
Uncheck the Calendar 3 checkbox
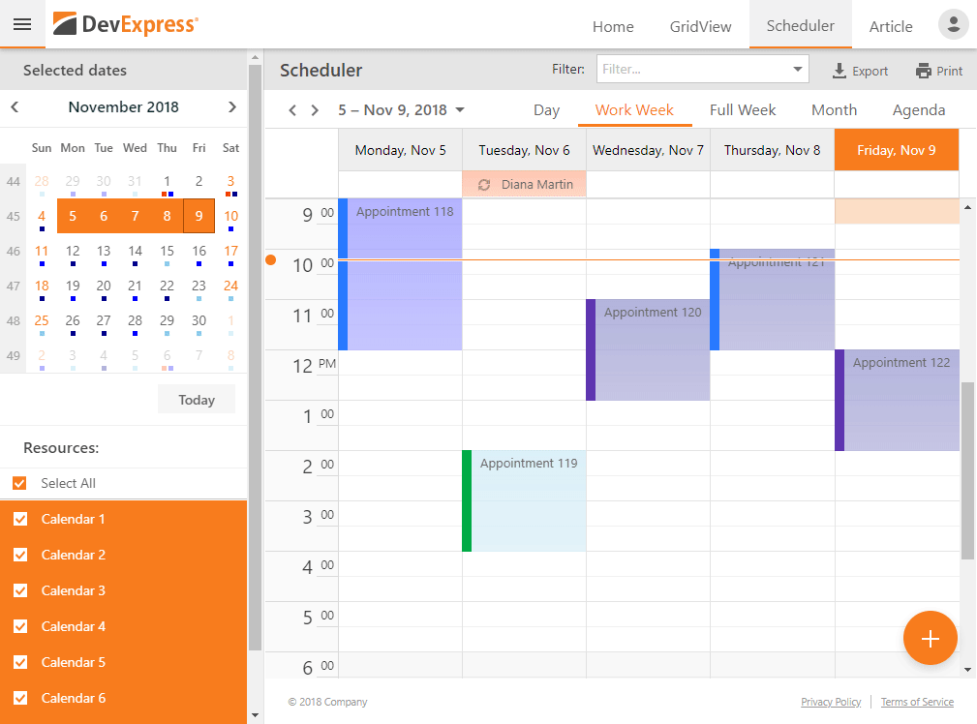pos(20,590)
